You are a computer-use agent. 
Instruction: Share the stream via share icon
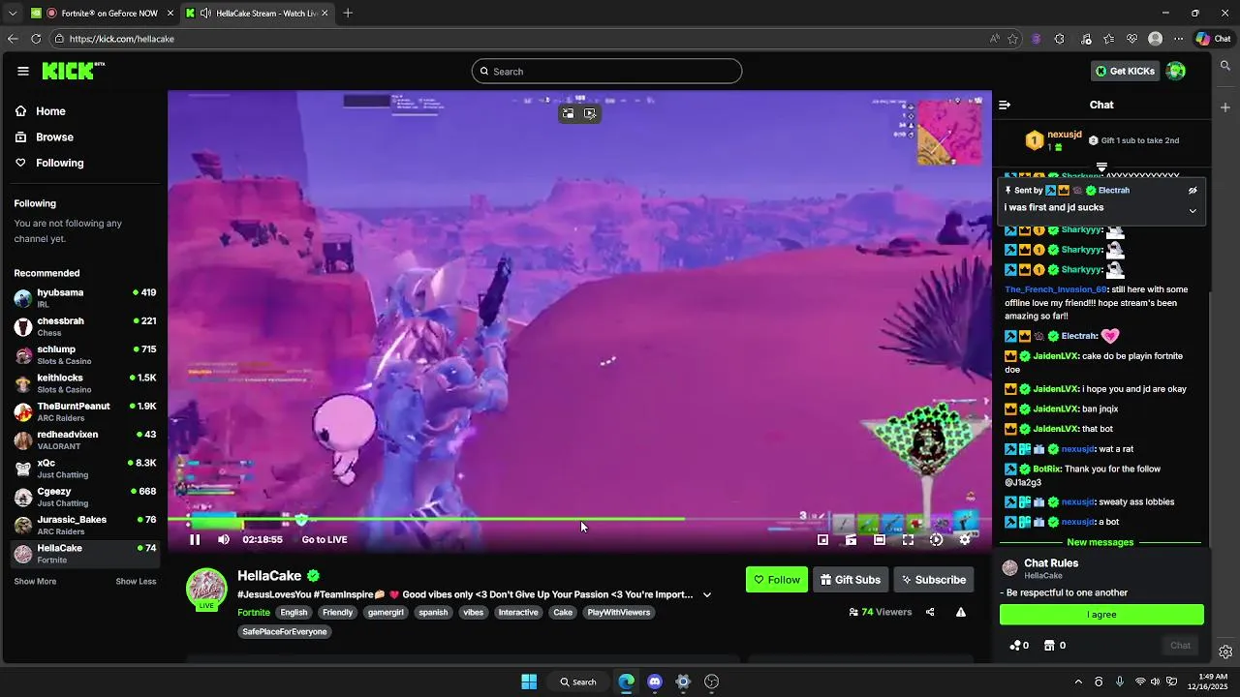pos(930,612)
